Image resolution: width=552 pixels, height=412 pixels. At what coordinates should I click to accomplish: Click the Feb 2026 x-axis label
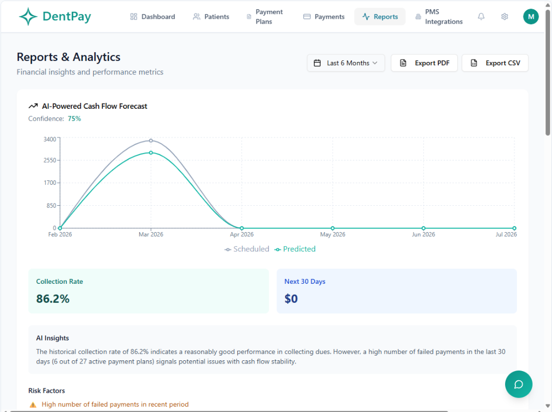pos(60,234)
